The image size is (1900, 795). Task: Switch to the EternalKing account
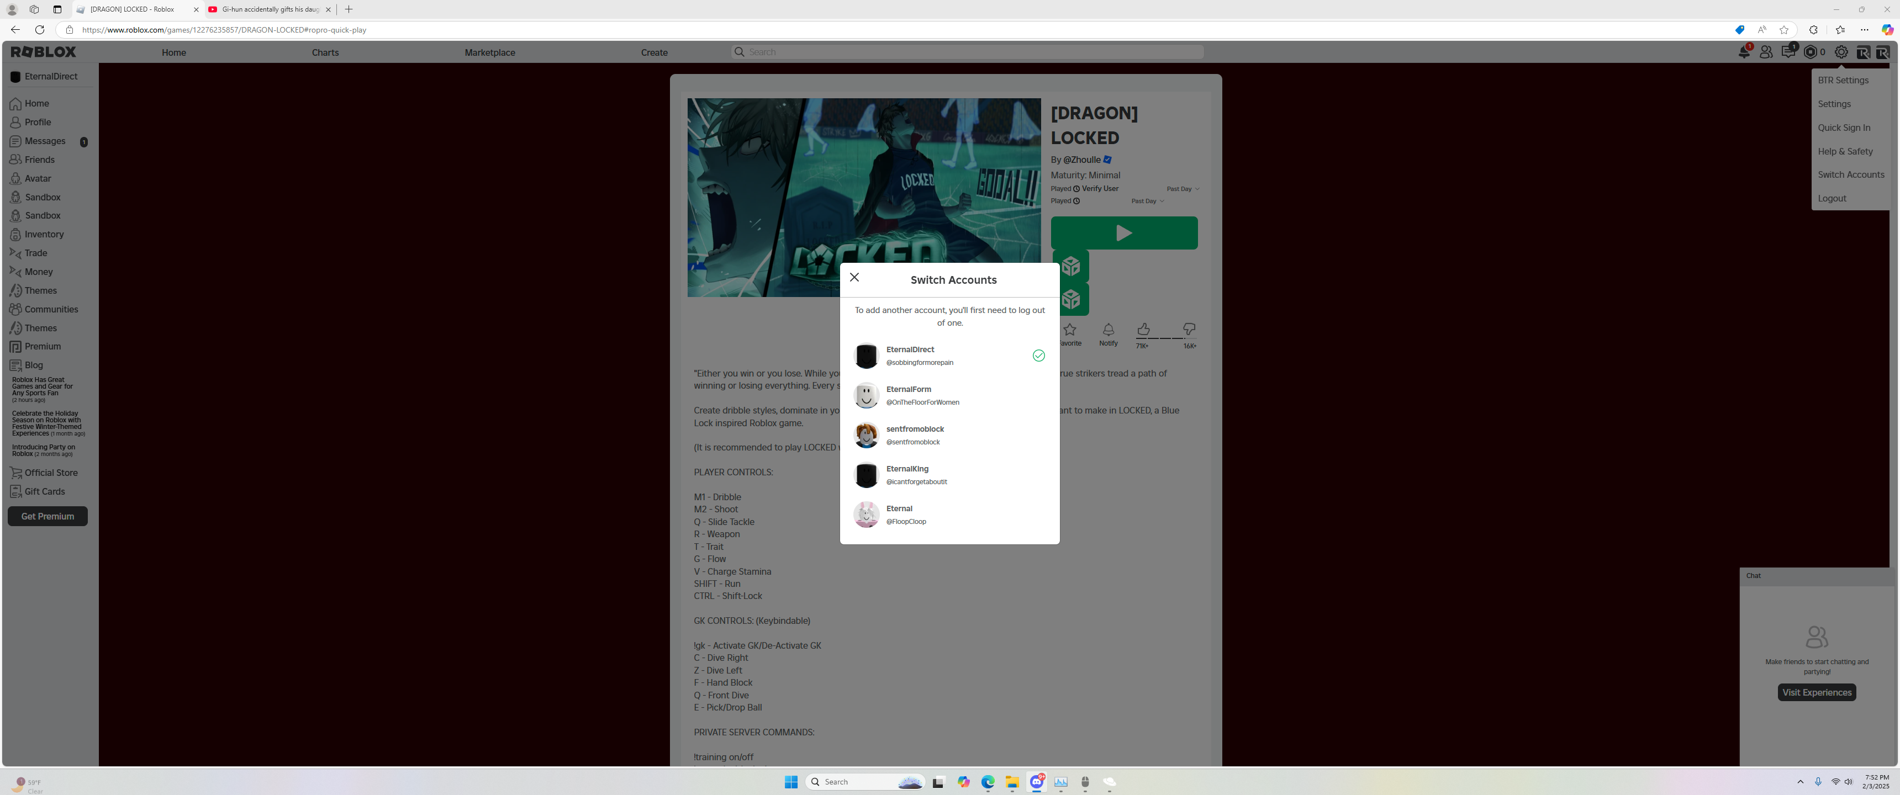pos(949,475)
